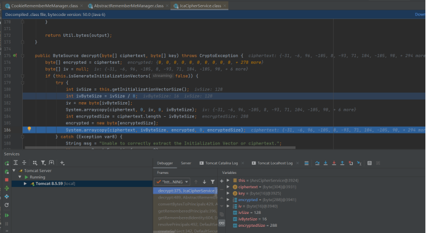
Task: Close the JcaCipherService.class editor tab
Action: coord(225,6)
